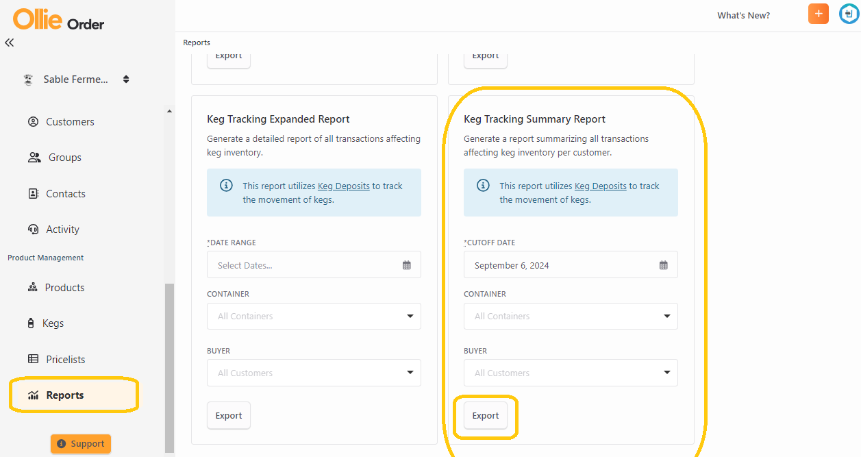Viewport: 861px width, 457px height.
Task: Click the Support button
Action: [x=81, y=444]
